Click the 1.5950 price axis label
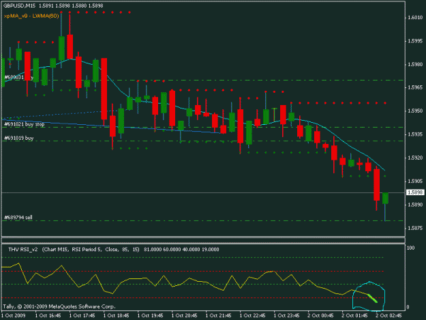The height and width of the screenshot is (320, 426). pyautogui.click(x=415, y=111)
